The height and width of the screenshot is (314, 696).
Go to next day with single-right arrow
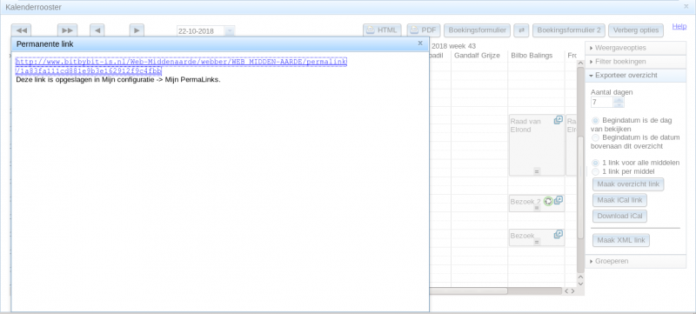tap(137, 30)
